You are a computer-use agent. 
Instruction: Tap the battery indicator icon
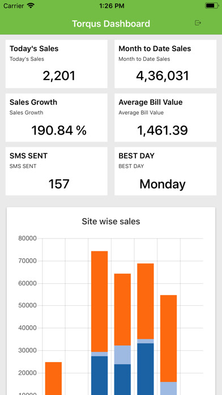point(212,6)
